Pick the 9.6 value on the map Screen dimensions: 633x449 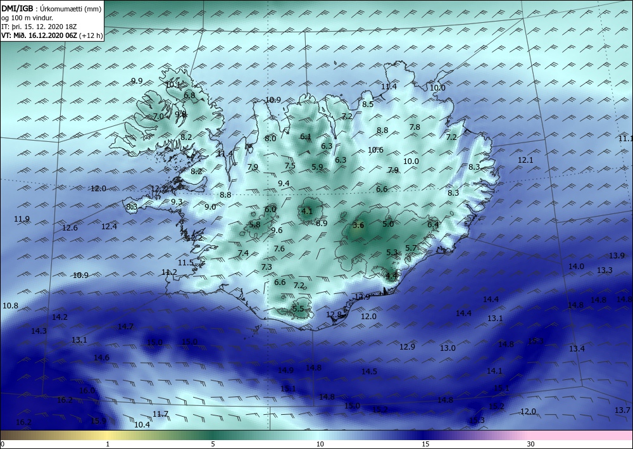277,230
